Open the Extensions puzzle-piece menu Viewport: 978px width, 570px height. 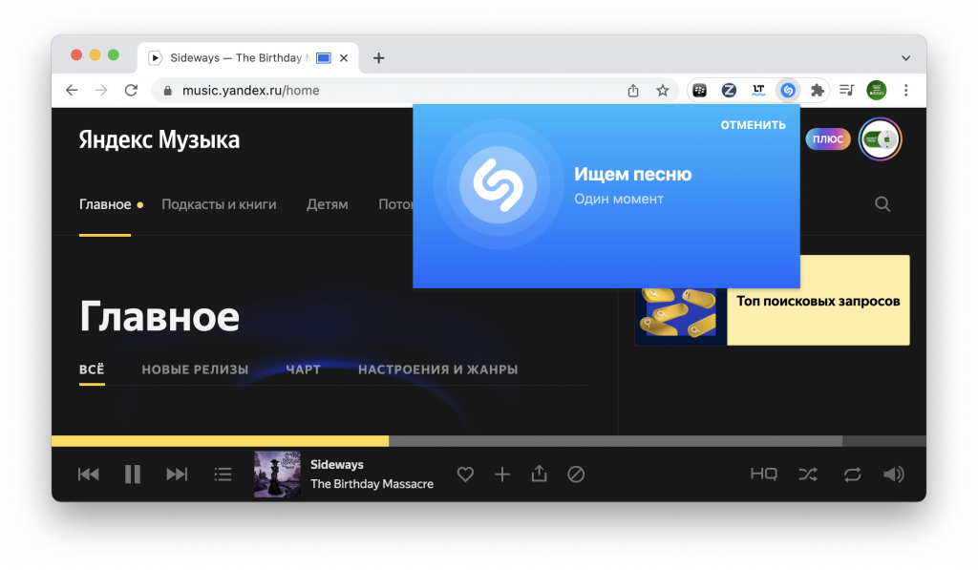click(818, 91)
